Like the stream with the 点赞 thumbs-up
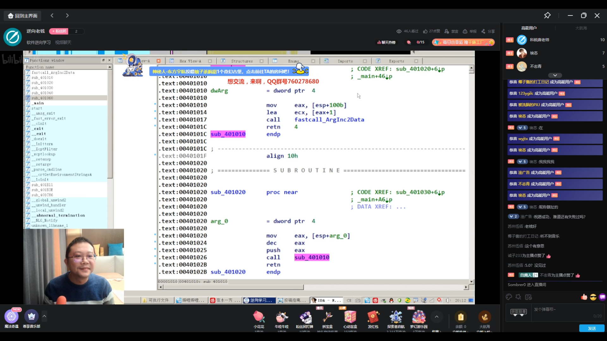The height and width of the screenshot is (341, 607). click(432, 31)
